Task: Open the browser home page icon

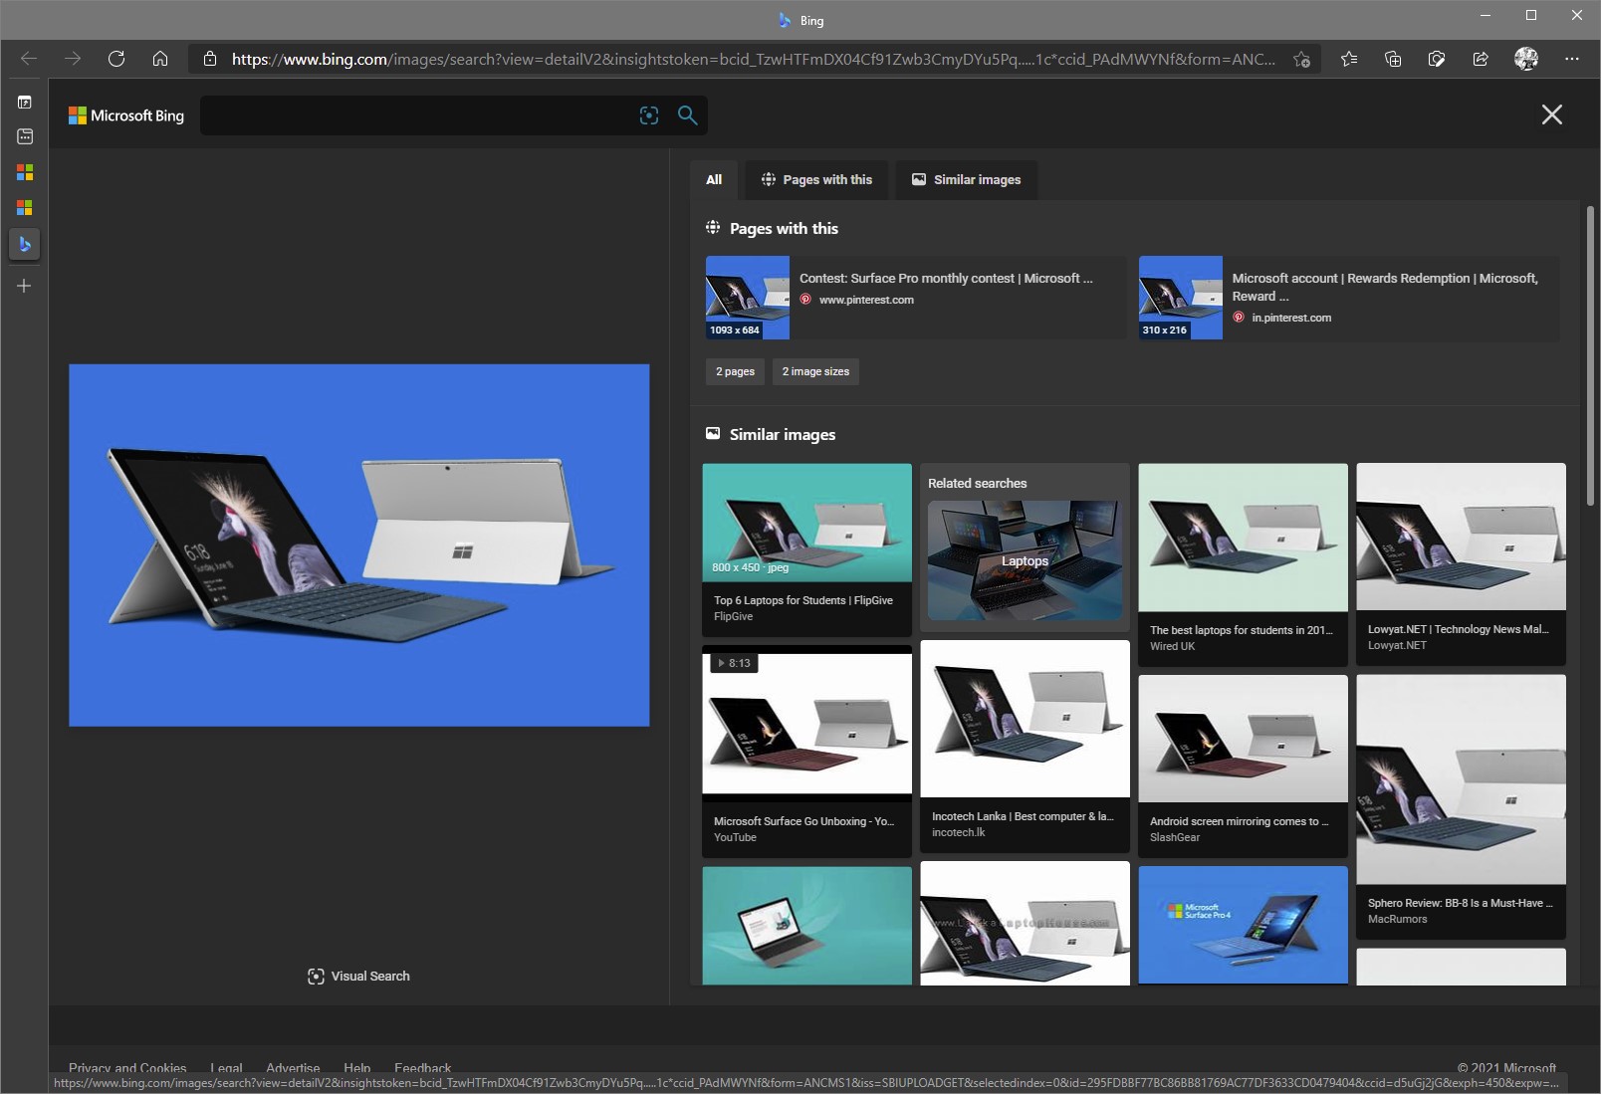Action: (x=160, y=59)
